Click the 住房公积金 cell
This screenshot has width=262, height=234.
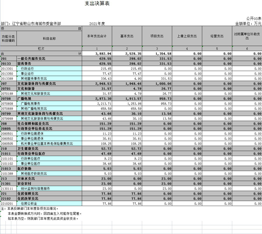(49, 204)
